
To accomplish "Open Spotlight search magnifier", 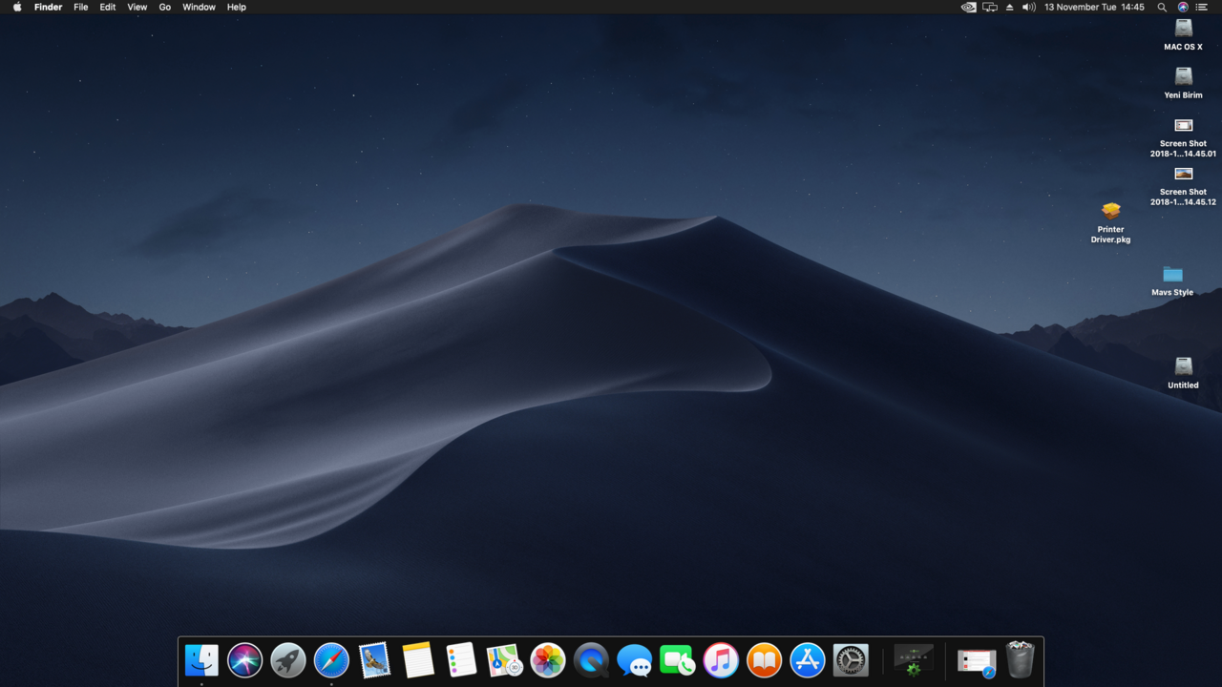I will pos(1162,7).
